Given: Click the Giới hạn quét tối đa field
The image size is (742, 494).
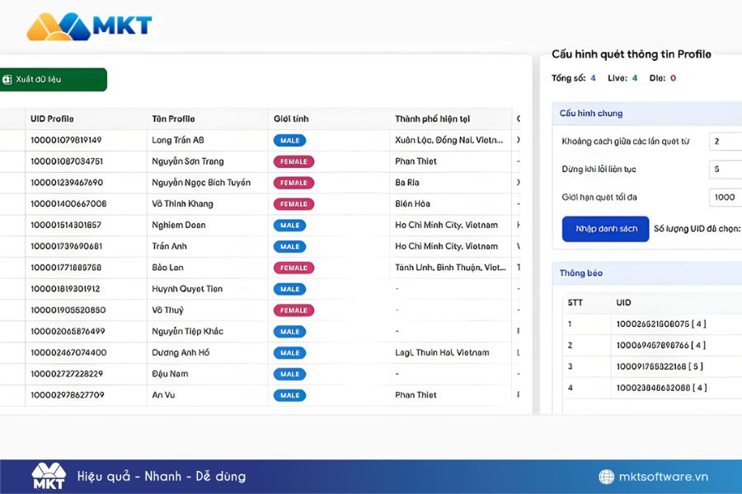Looking at the screenshot, I should coord(726,198).
